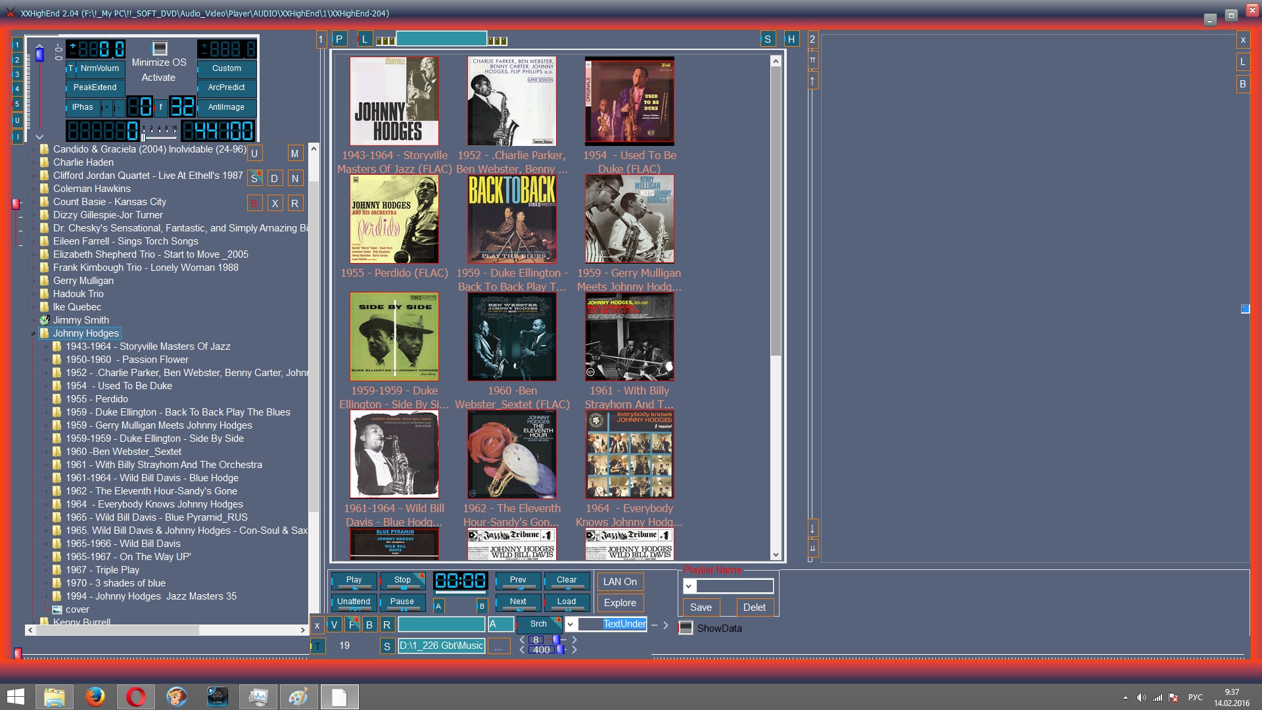Select the U tab on the left edge

17,120
